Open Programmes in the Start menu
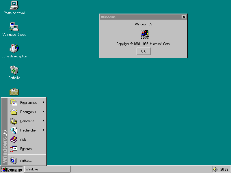The height and width of the screenshot is (173, 231). click(x=27, y=103)
